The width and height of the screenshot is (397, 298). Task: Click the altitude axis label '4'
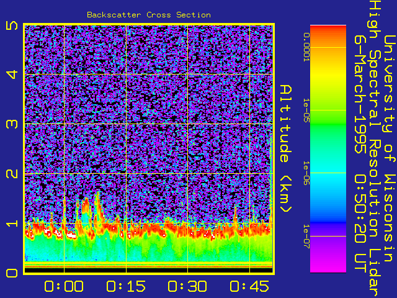pyautogui.click(x=12, y=74)
